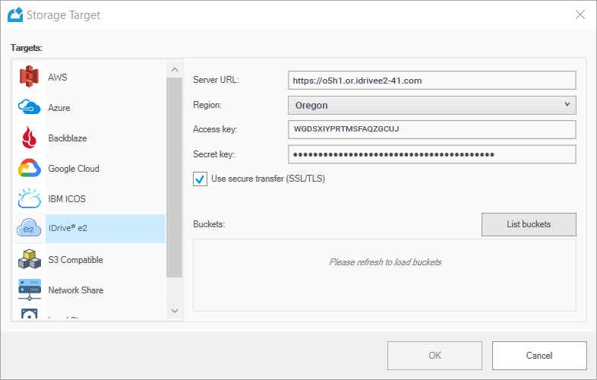Select the AWS label in targets
The height and width of the screenshot is (380, 597).
(58, 78)
